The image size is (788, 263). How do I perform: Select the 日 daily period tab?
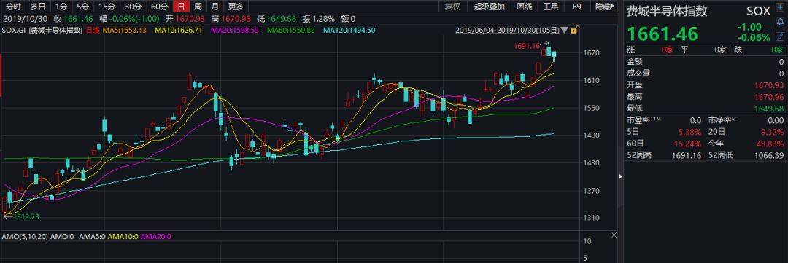tap(181, 7)
